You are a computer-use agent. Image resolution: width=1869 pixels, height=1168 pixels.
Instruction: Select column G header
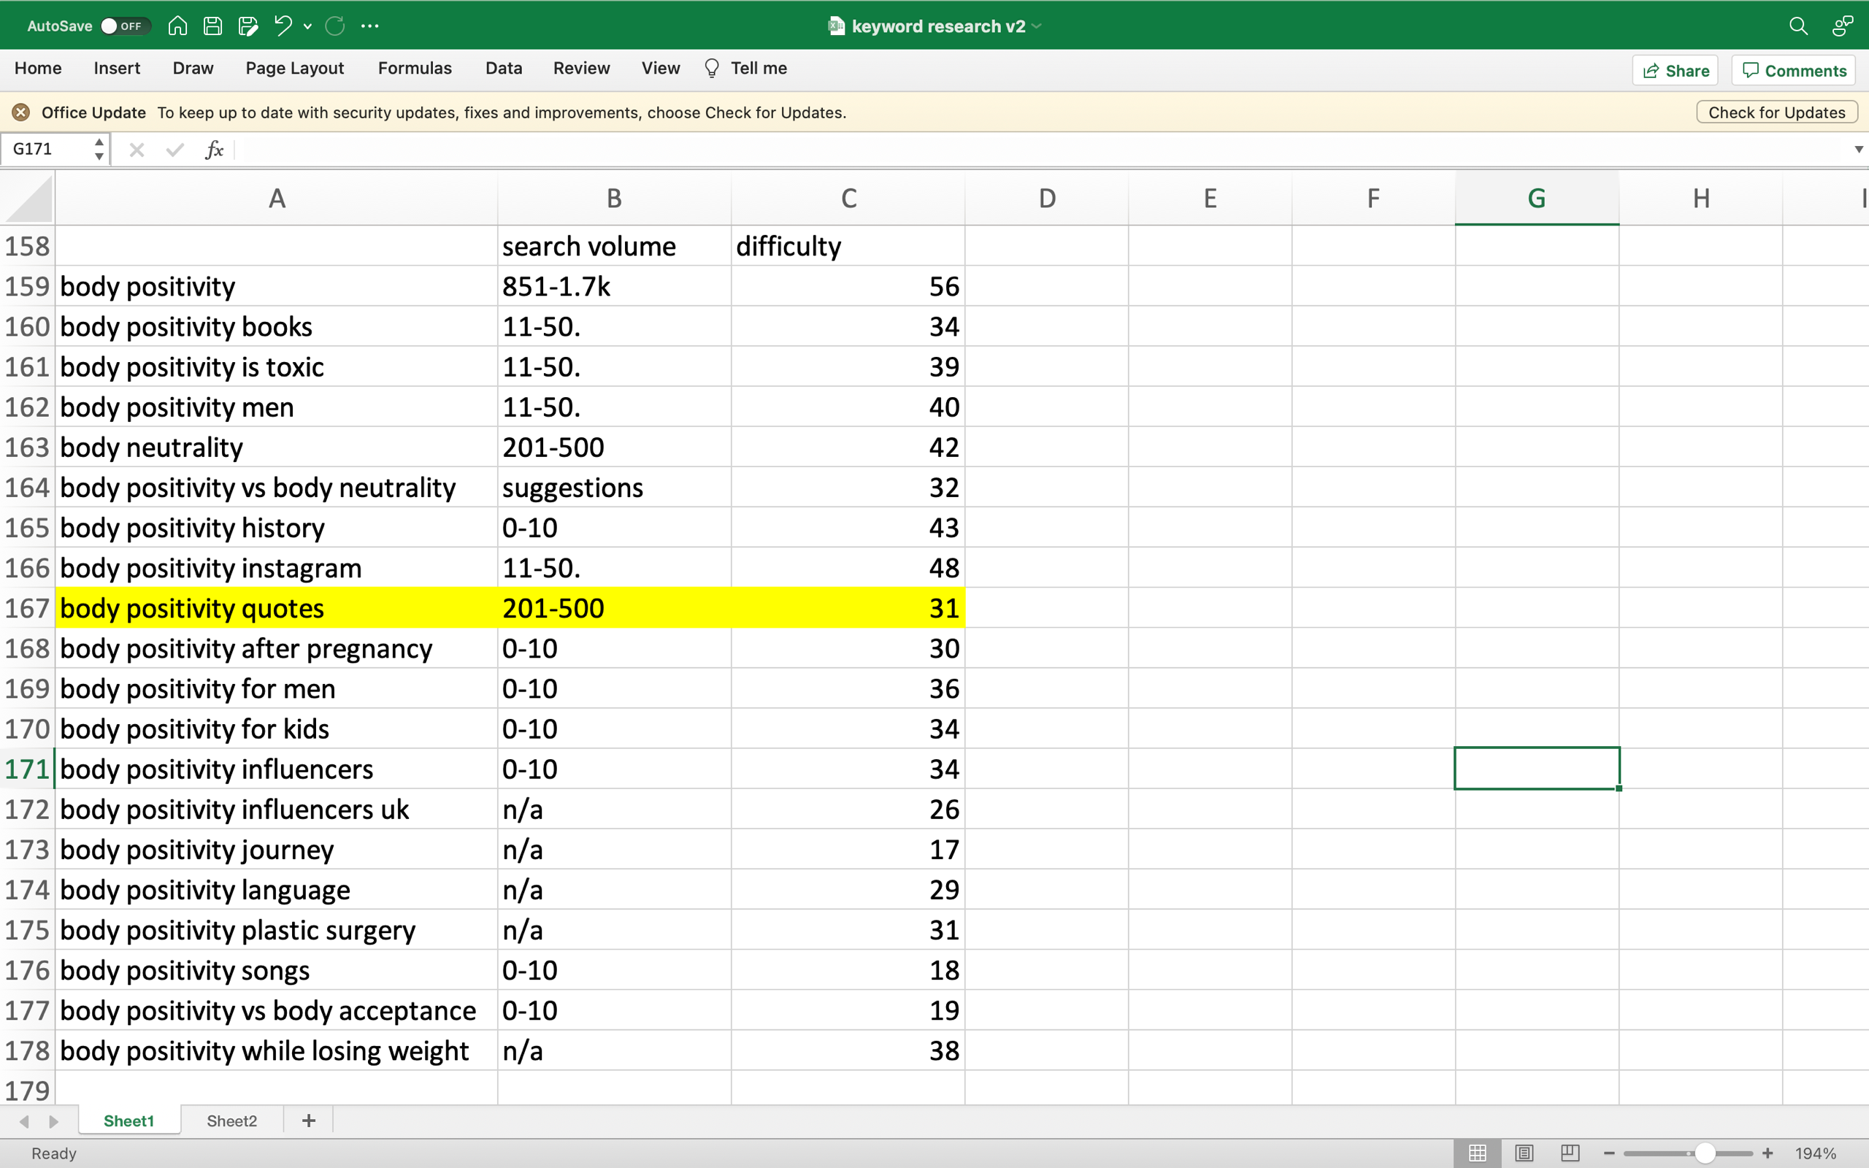1537,199
